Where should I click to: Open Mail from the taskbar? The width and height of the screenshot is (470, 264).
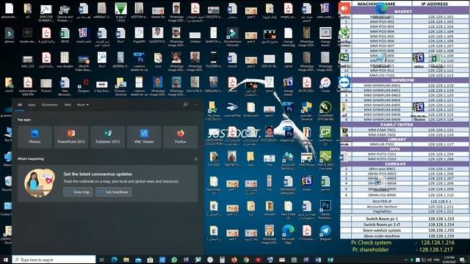pyautogui.click(x=138, y=260)
